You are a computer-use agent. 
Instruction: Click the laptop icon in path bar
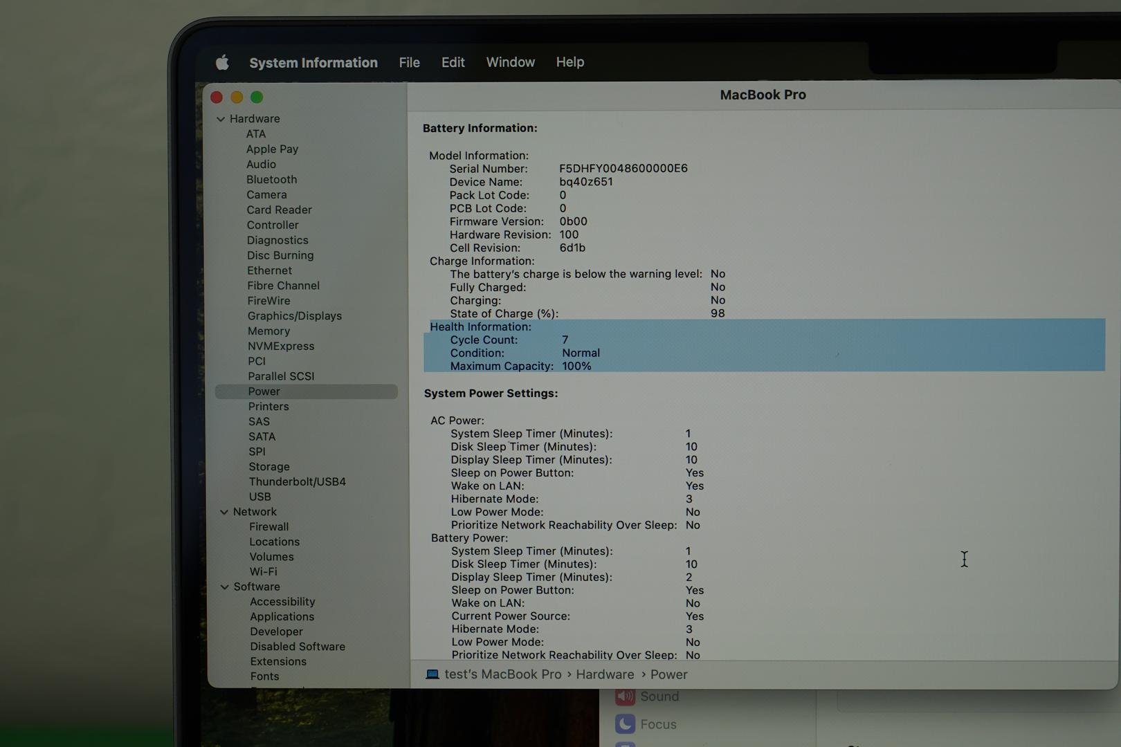pos(432,674)
